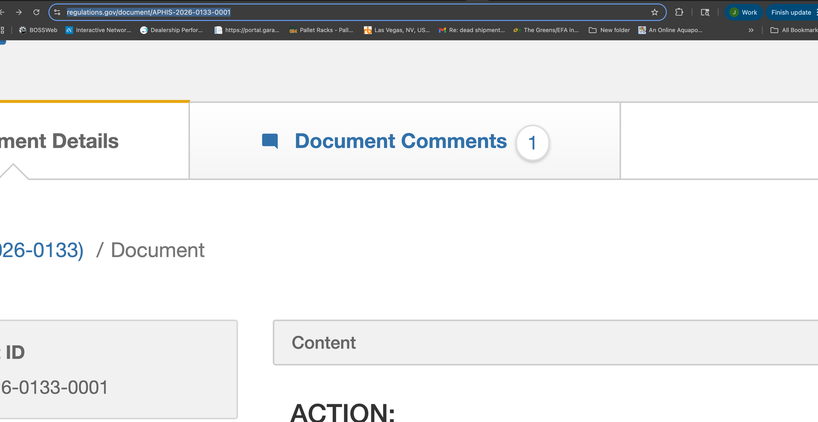The image size is (818, 422).
Task: Show more bookmarks with the chevron
Action: click(x=751, y=30)
